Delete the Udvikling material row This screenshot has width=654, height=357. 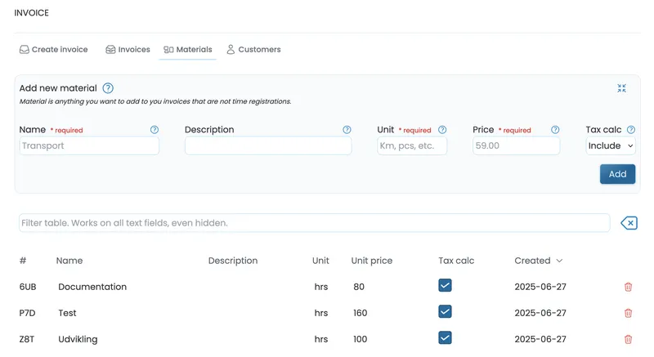pyautogui.click(x=628, y=339)
